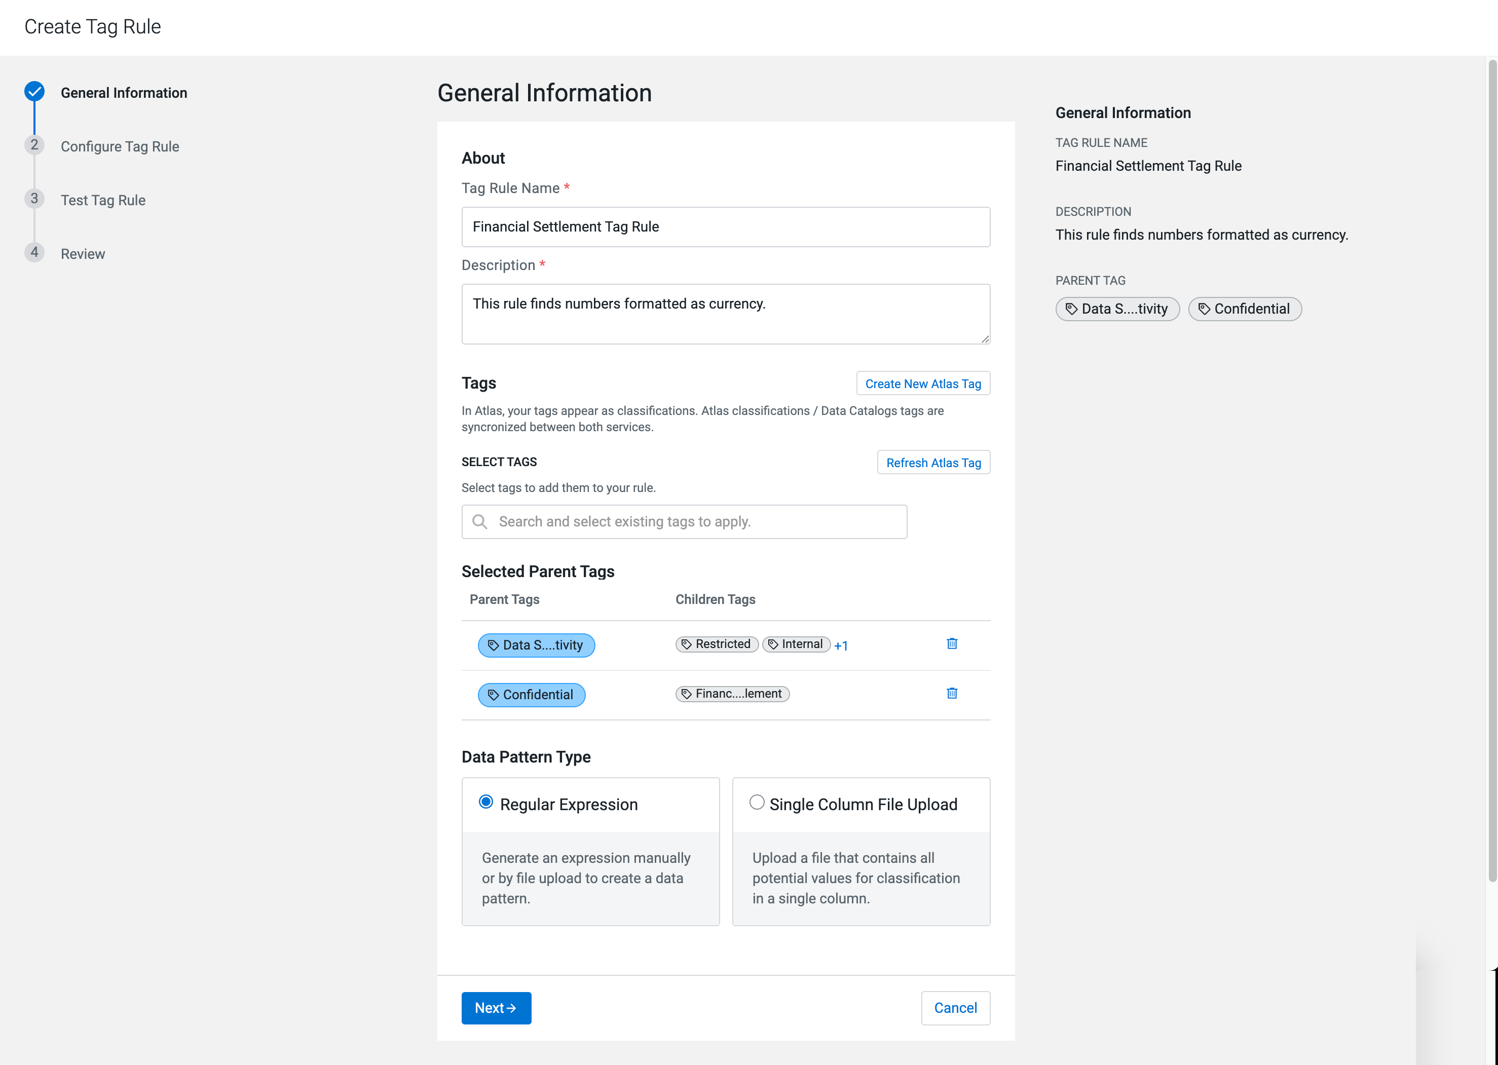Delete the Data Sensitivity parent tag row
Screen dimensions: 1498x1065
click(x=952, y=644)
